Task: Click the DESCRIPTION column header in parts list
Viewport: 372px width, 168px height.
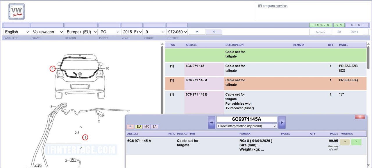Action: pos(235,45)
